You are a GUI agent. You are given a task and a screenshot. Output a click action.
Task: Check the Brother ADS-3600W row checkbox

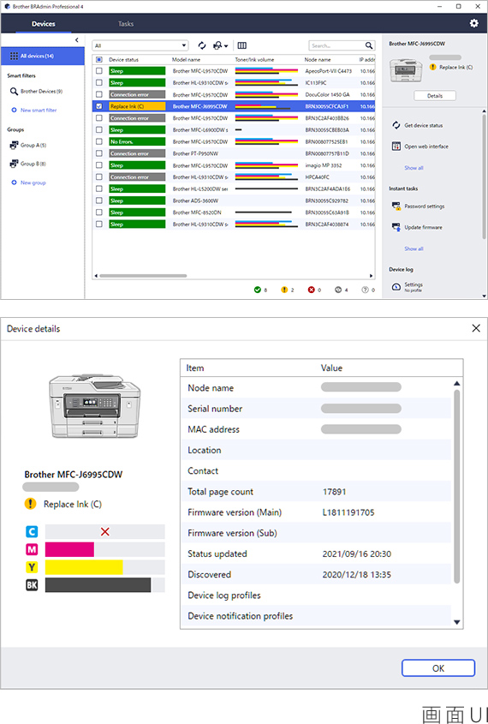(98, 200)
